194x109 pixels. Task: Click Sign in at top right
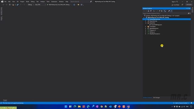[x=174, y=2]
